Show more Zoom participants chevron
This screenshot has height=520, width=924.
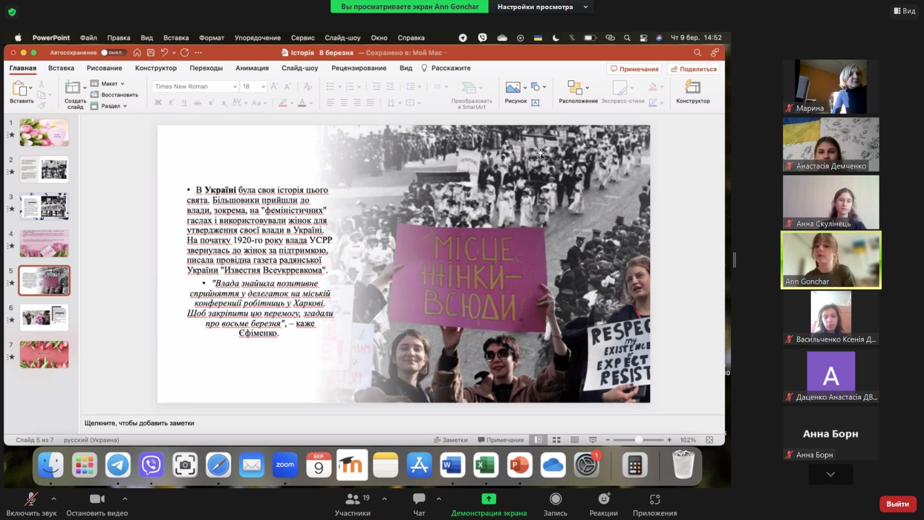click(830, 474)
